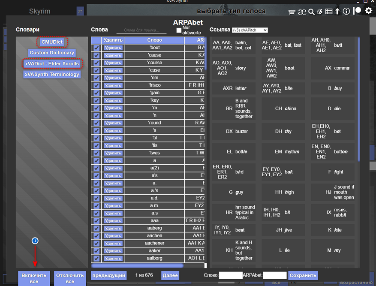Uncheck the checkbox for word aachen
Viewport: 376px width, 286px height.
96,236
